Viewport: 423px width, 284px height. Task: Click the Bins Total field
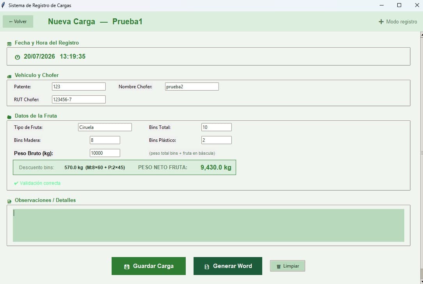pos(216,127)
